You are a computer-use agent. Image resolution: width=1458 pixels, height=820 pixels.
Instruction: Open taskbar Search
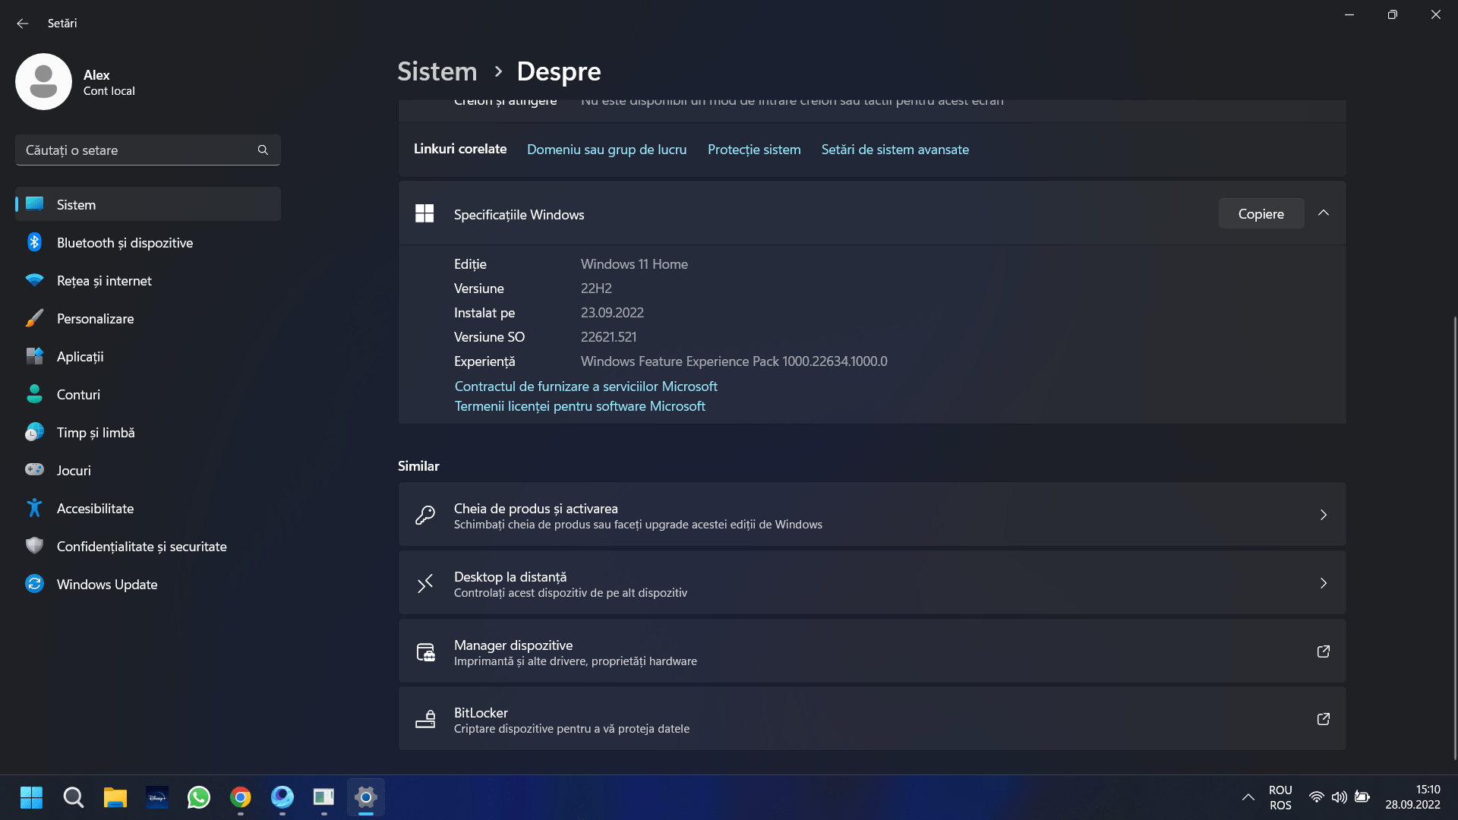74,797
